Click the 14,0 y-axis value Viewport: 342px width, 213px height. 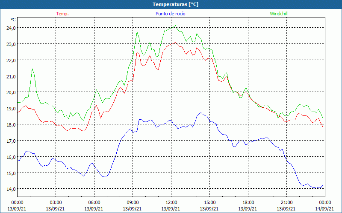pyautogui.click(x=11, y=189)
